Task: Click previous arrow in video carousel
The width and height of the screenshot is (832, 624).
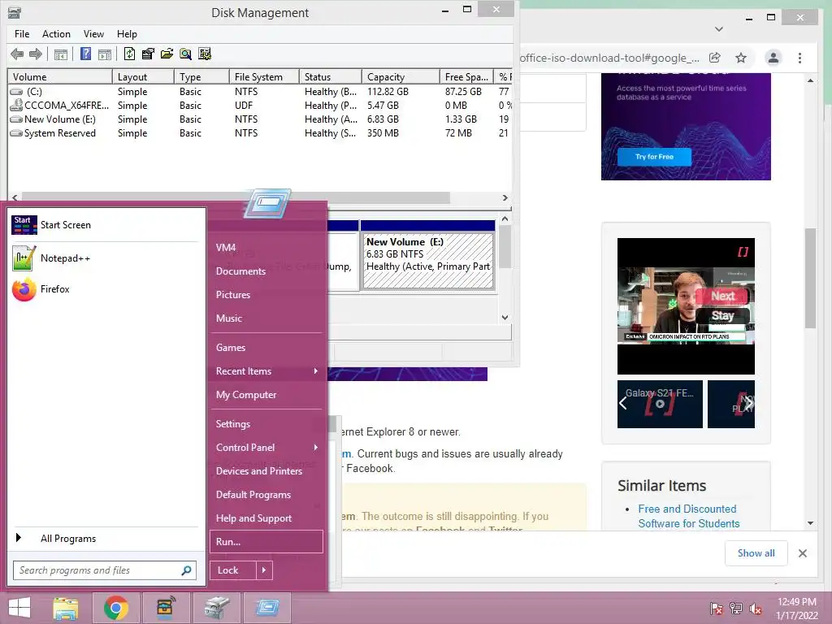Action: point(623,403)
